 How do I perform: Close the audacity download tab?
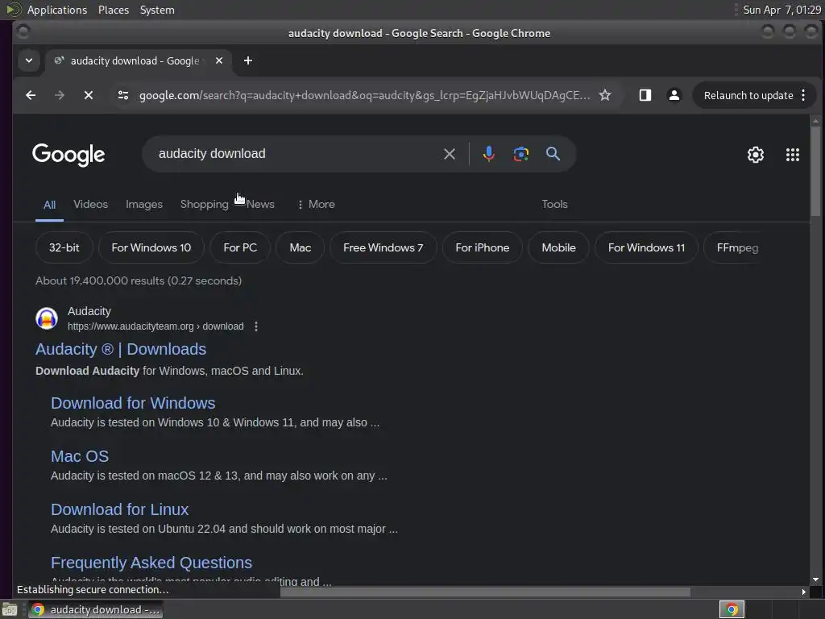(219, 60)
